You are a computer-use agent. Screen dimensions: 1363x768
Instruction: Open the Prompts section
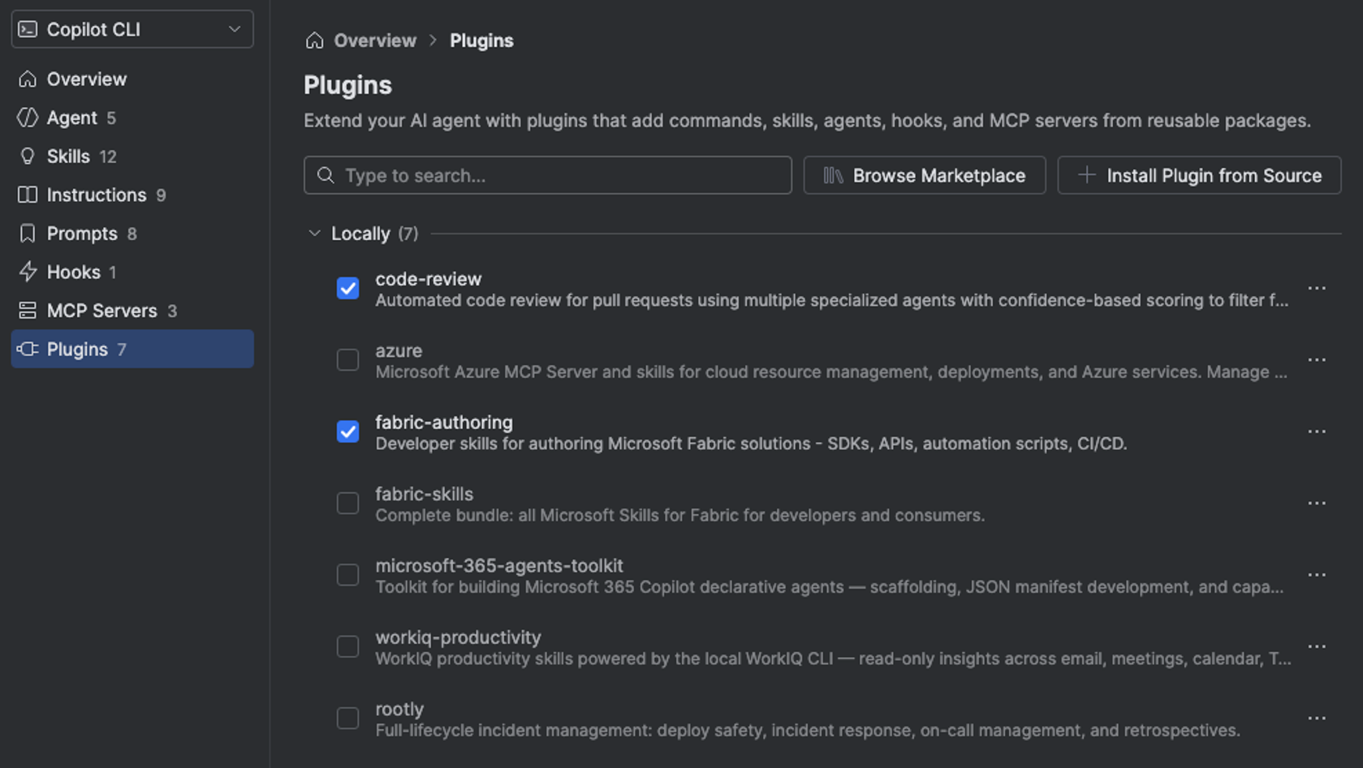pyautogui.click(x=132, y=234)
